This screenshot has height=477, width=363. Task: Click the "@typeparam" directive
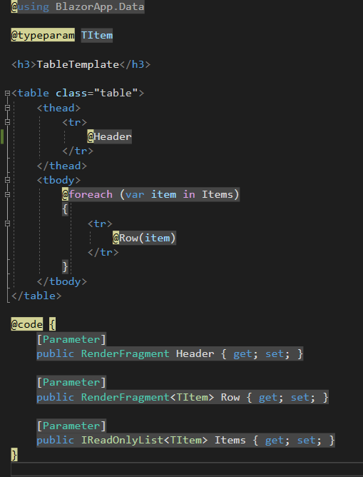43,36
